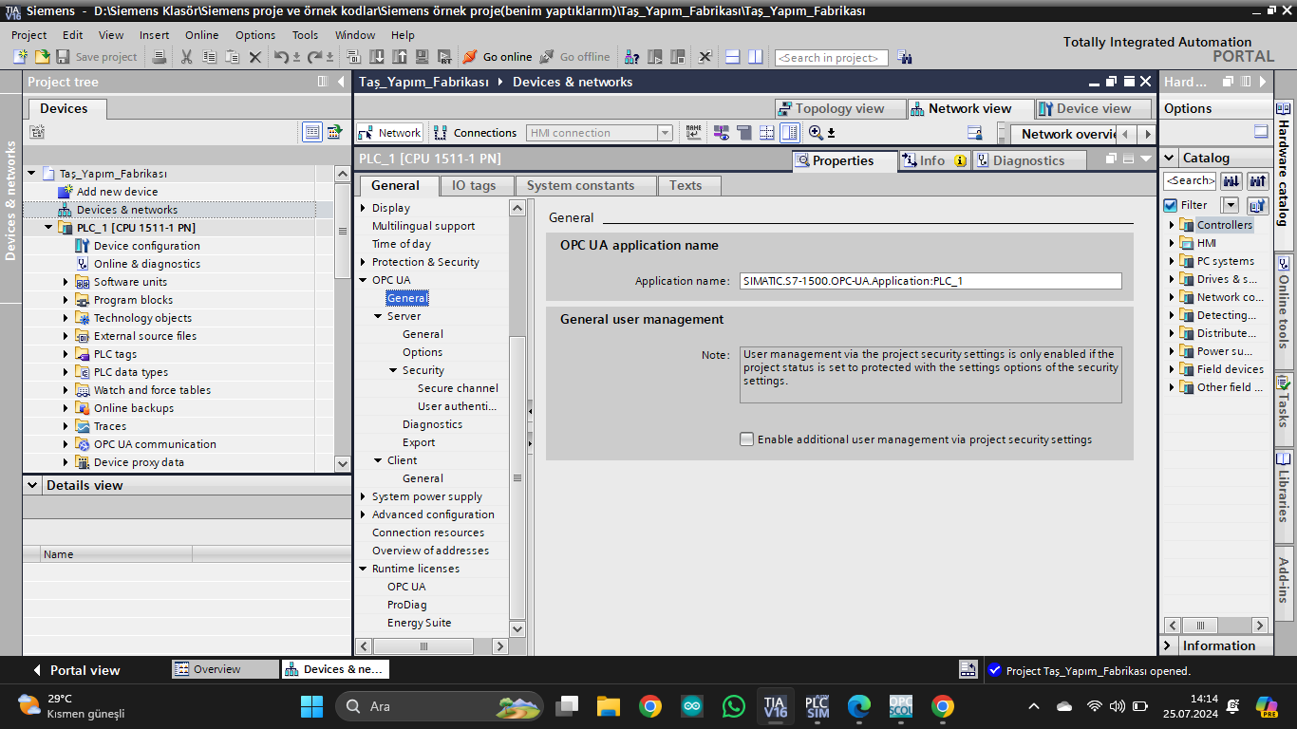This screenshot has height=729, width=1297.
Task: Collapse the Catalog section
Action: (x=1169, y=158)
